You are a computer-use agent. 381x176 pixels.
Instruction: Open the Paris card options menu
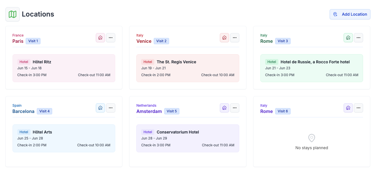coord(111,37)
